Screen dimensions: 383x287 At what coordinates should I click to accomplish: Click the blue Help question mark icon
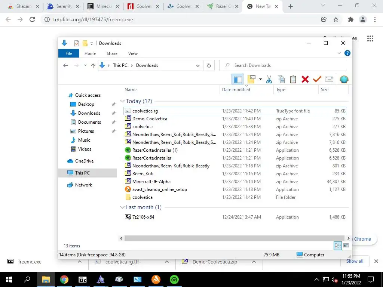click(347, 53)
